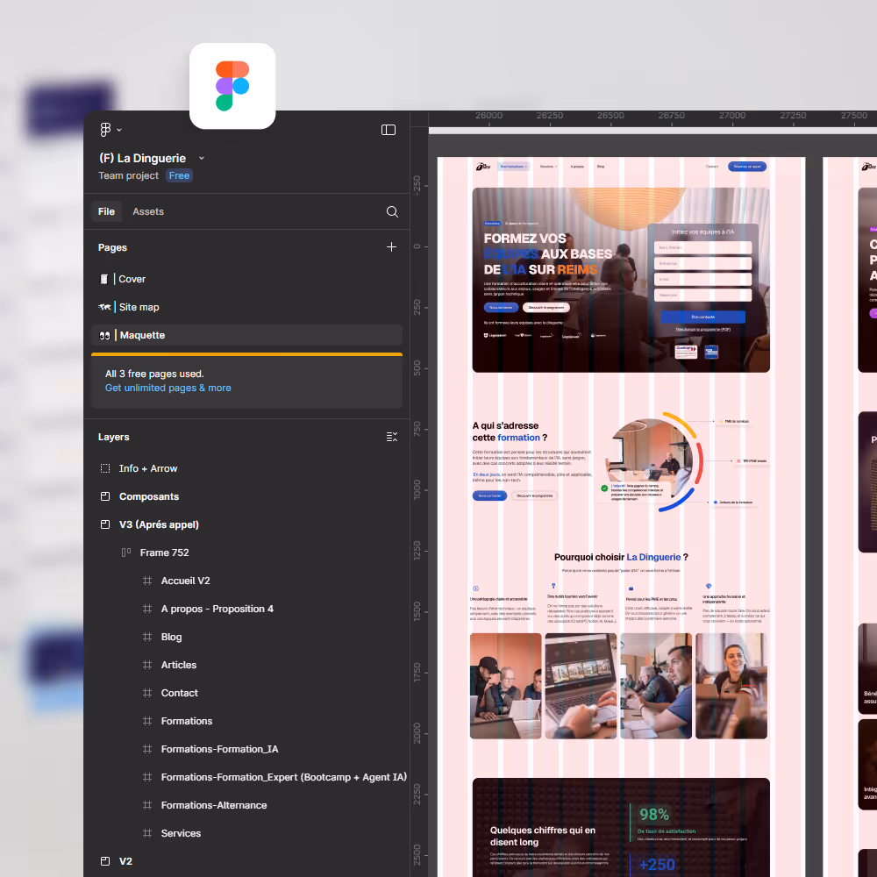Add a new page with the plus icon

click(x=391, y=246)
